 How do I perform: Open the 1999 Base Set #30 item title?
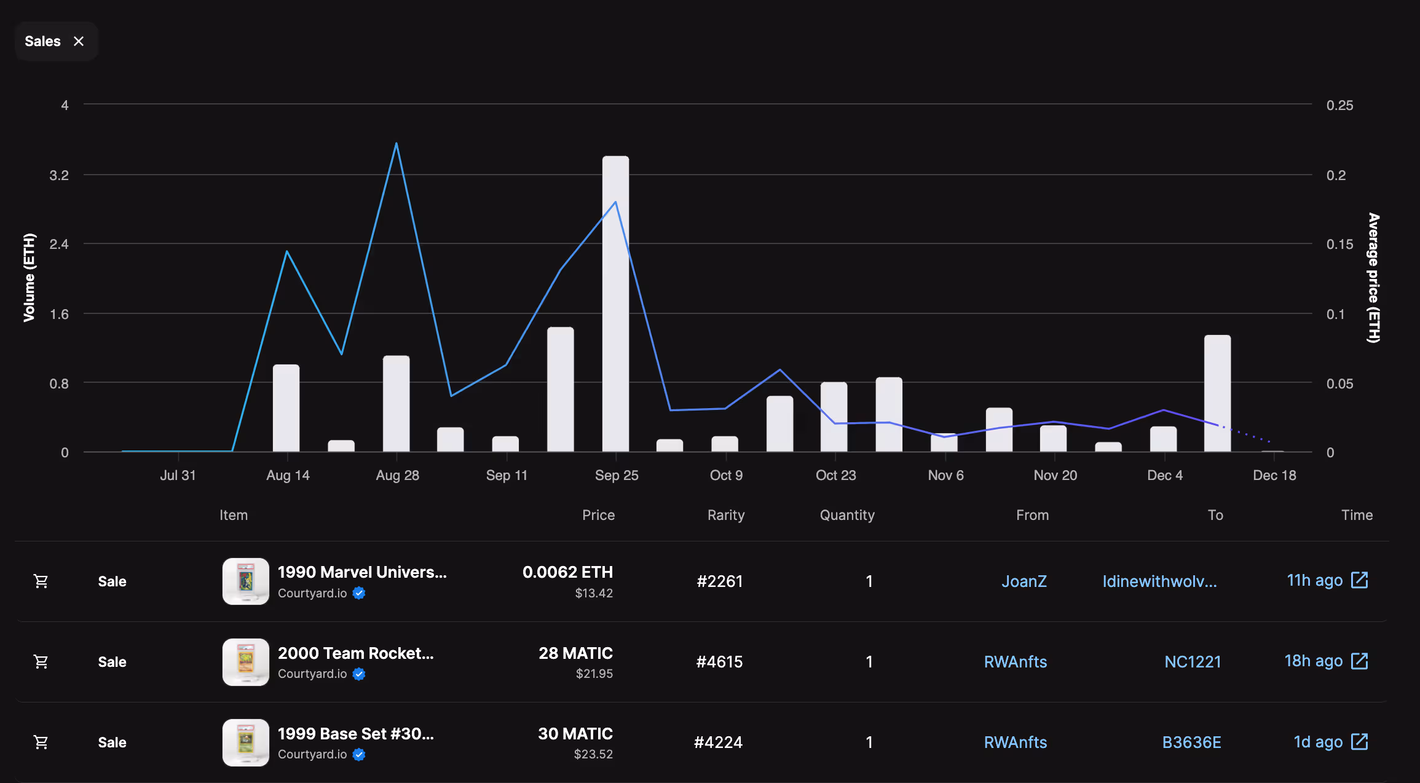[x=355, y=734]
